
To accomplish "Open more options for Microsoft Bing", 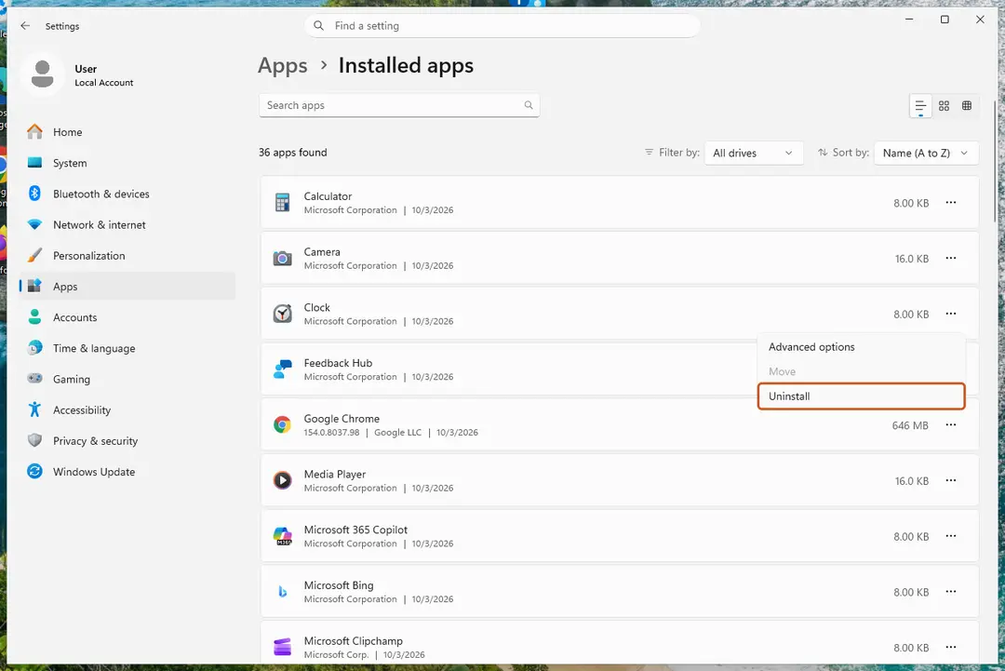I will tap(950, 592).
